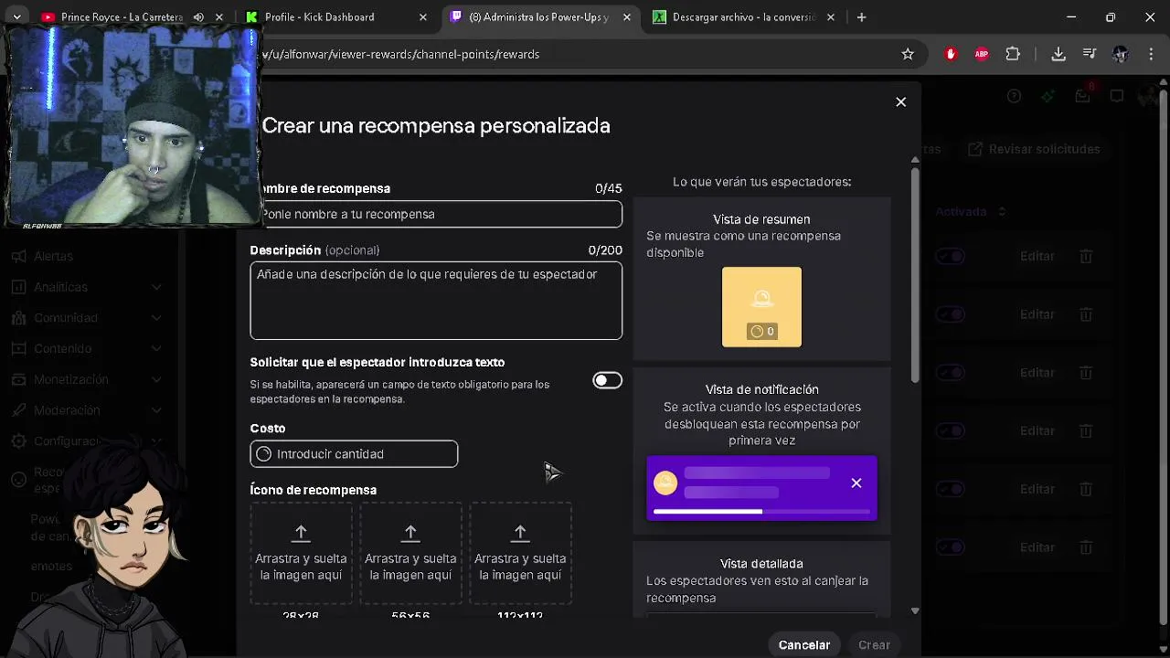Open the whispers chat icon in Twitch header
Image resolution: width=1170 pixels, height=658 pixels.
(1117, 96)
